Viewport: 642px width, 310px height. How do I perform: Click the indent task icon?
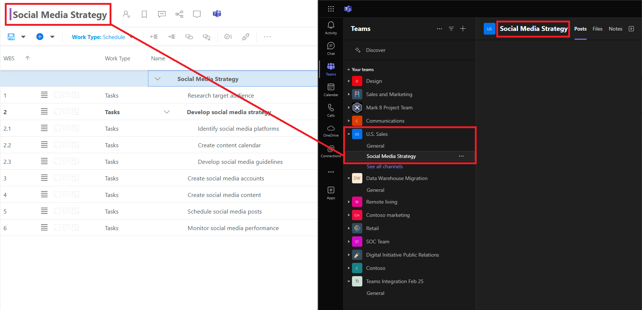(x=172, y=37)
